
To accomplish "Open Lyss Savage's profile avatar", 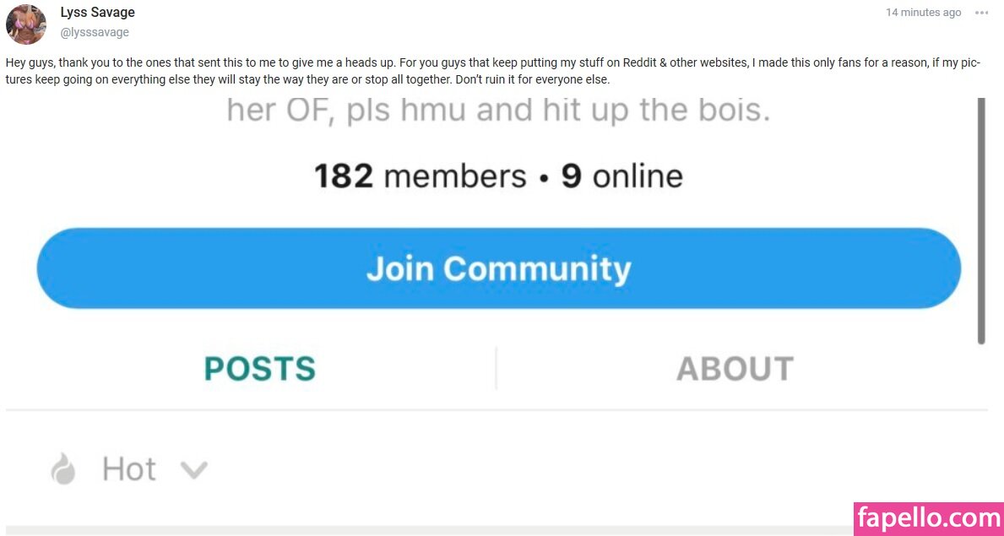I will coord(25,24).
